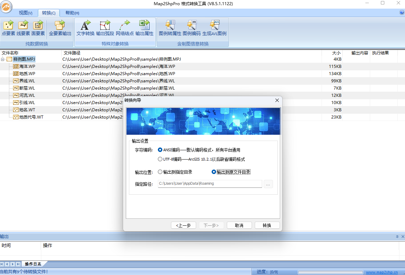Click the 地质.WP polygon file icon
Image resolution: width=405 pixels, height=275 pixels.
[x=16, y=74]
